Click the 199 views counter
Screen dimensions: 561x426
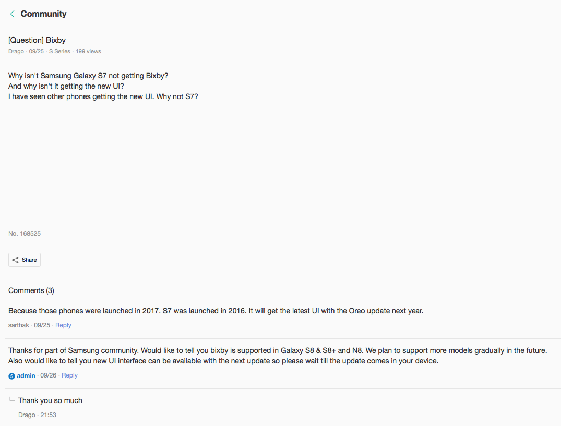pyautogui.click(x=88, y=52)
